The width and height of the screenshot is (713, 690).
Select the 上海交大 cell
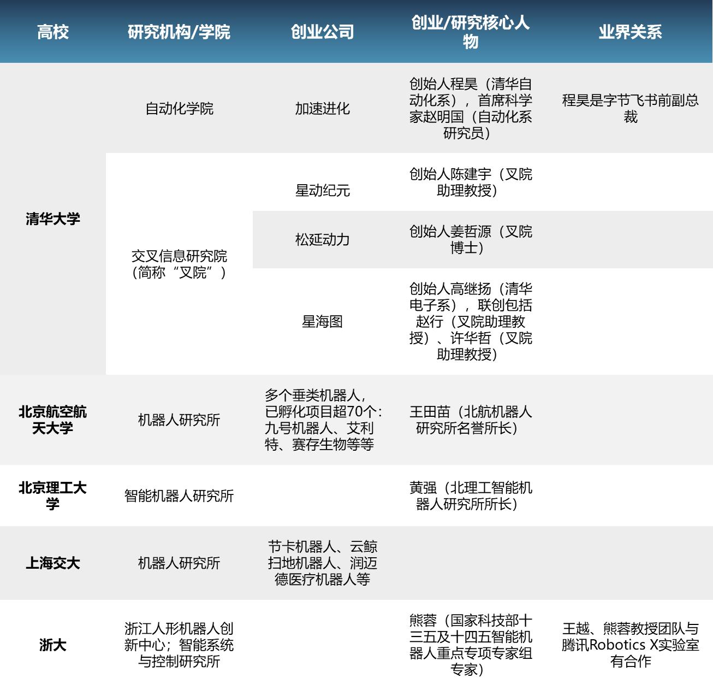coord(53,563)
